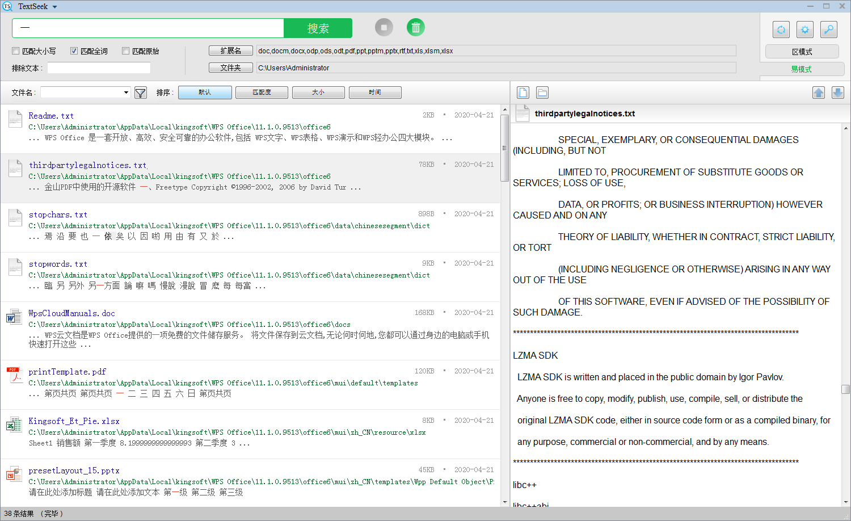Viewport: 851px width, 521px height.
Task: Click the open file icon above the preview
Action: point(523,92)
